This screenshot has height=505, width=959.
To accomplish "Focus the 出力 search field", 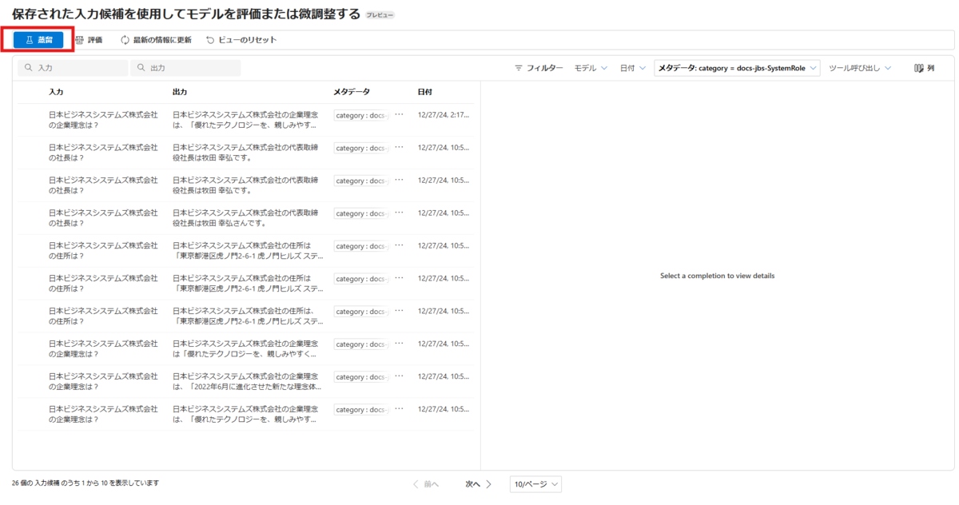I will click(185, 68).
